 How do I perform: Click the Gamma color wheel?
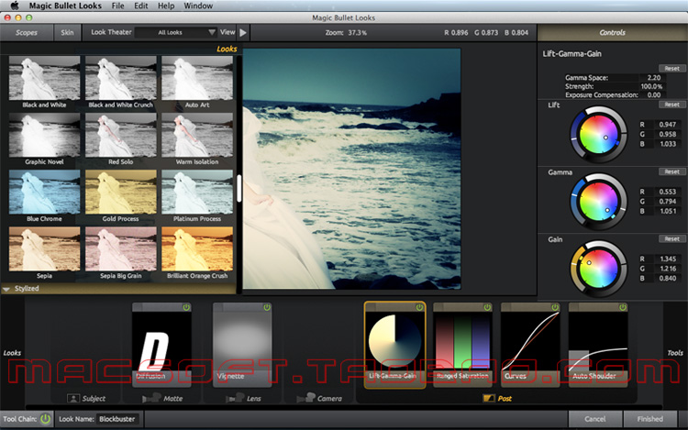click(x=598, y=202)
